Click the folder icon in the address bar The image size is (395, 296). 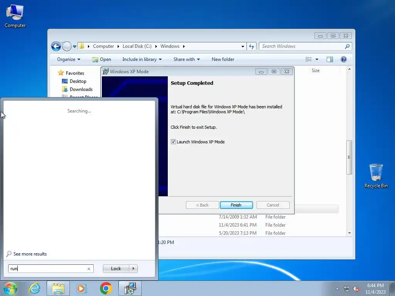coord(82,46)
